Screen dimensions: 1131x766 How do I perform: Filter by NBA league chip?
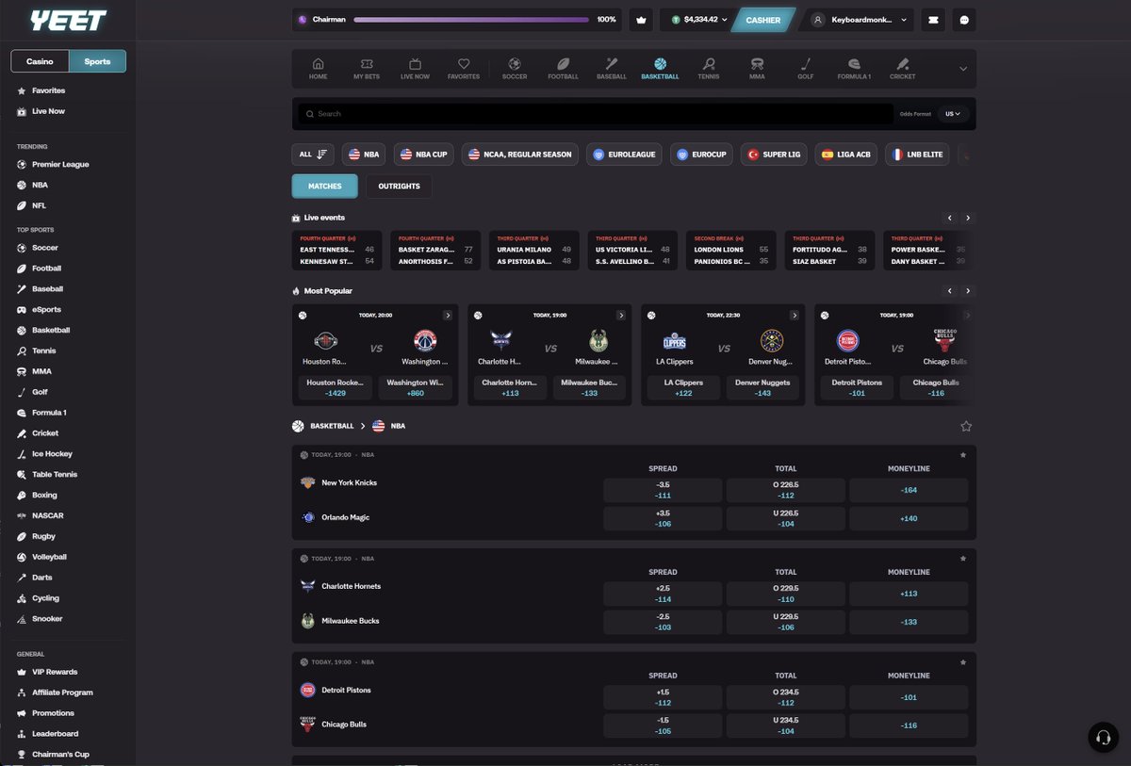pos(364,155)
